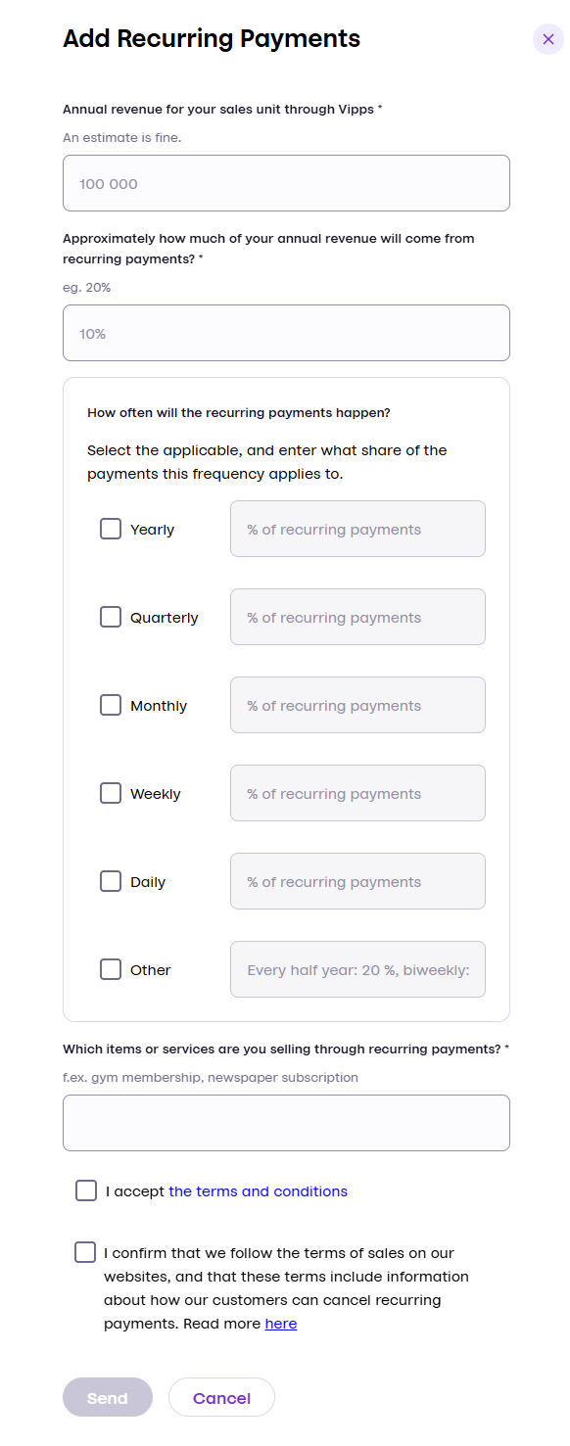
Task: Click the Weekly percentage of recurring payments field
Action: coord(357,792)
